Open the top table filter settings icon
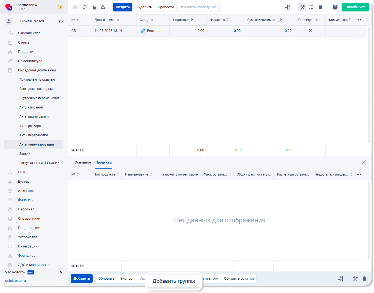 click(288, 7)
